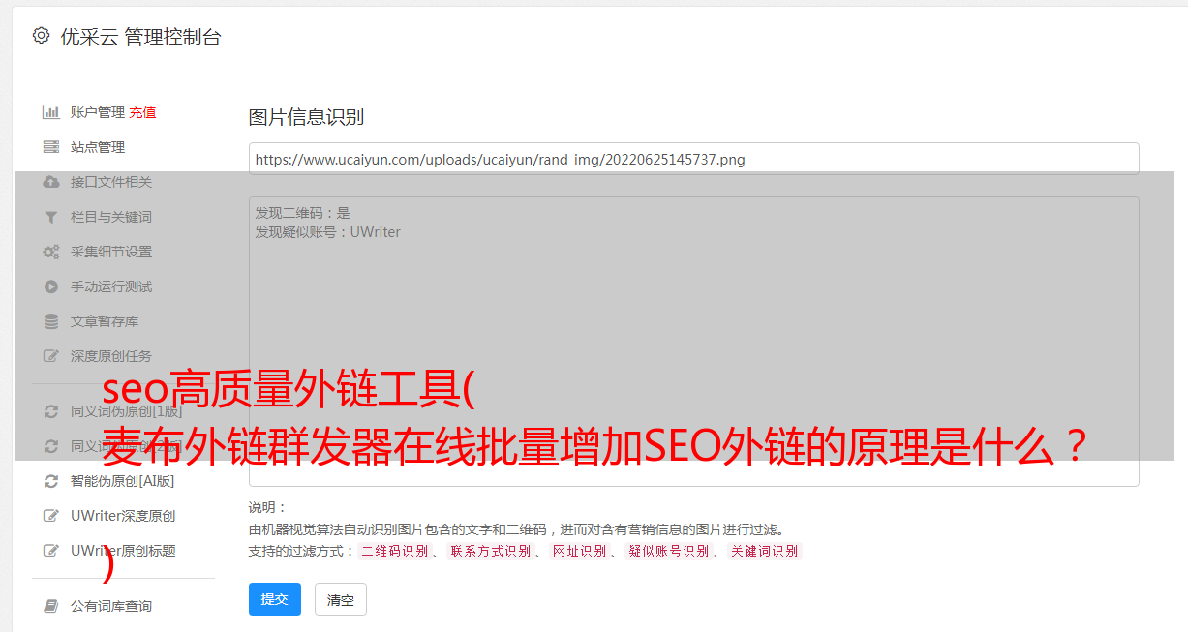Viewport: 1188px width, 632px height.
Task: Click inside the recognition results text area
Action: pyautogui.click(x=693, y=342)
